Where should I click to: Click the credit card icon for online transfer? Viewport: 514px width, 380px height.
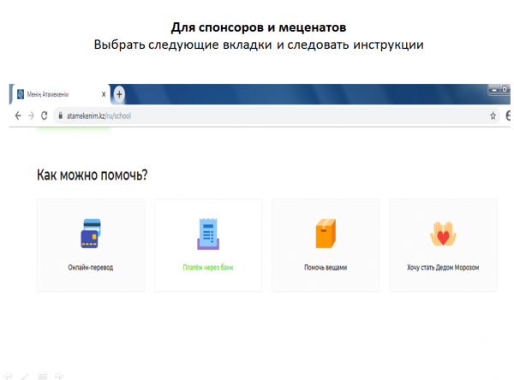coord(90,233)
